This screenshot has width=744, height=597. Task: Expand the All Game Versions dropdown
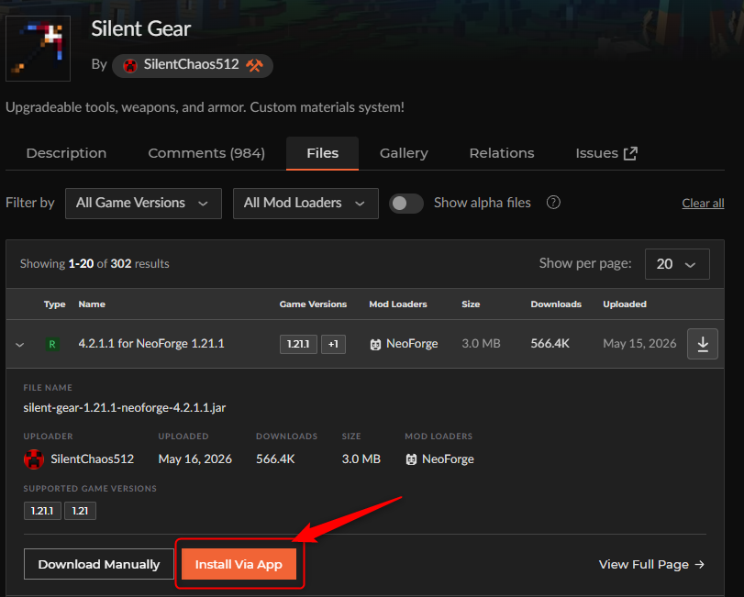(x=143, y=204)
